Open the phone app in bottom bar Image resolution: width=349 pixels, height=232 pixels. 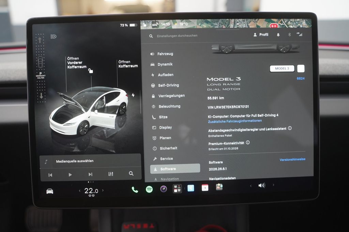(135, 189)
